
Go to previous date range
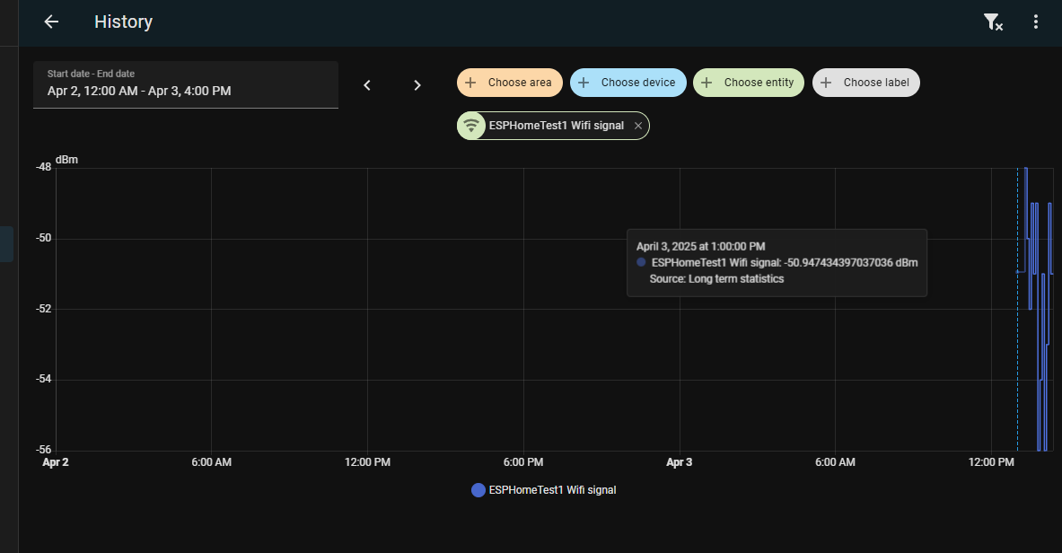point(367,85)
